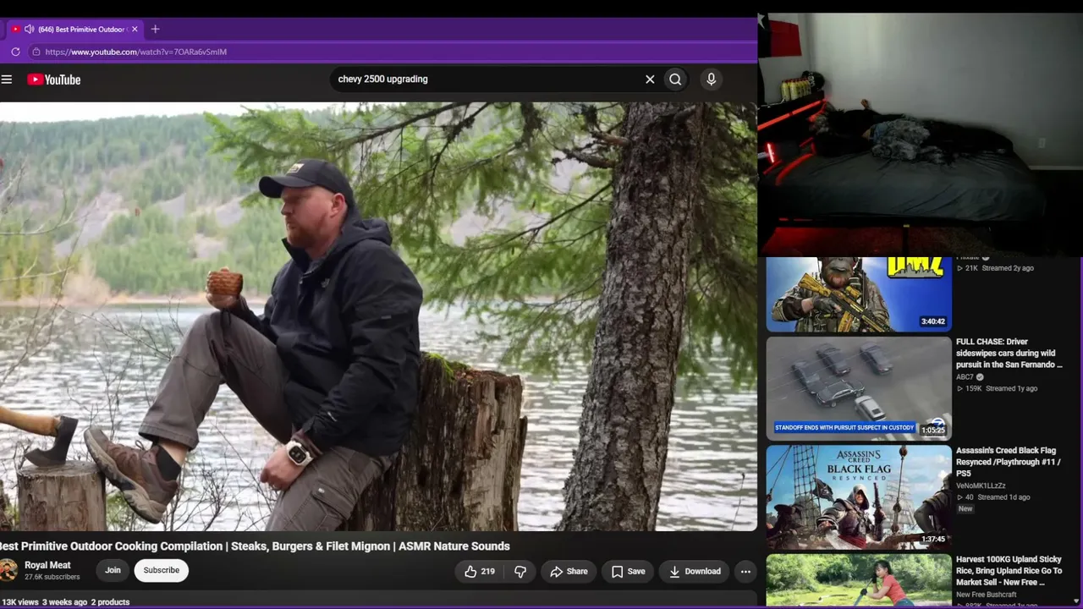The image size is (1083, 609).
Task: Open the YouTube guide hamburger menu
Action: pos(7,80)
